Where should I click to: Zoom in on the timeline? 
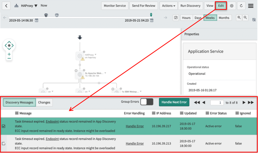tap(239, 18)
